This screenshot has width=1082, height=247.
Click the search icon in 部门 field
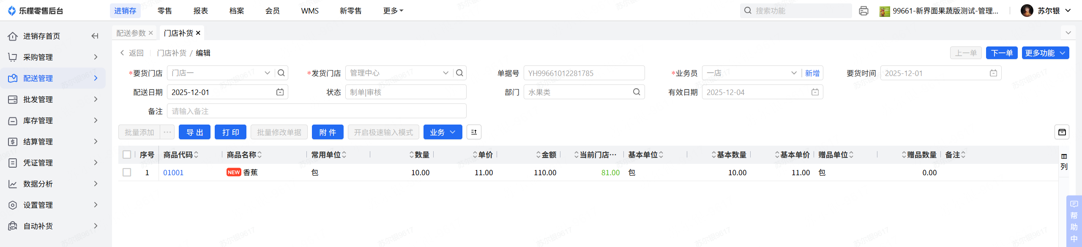637,92
